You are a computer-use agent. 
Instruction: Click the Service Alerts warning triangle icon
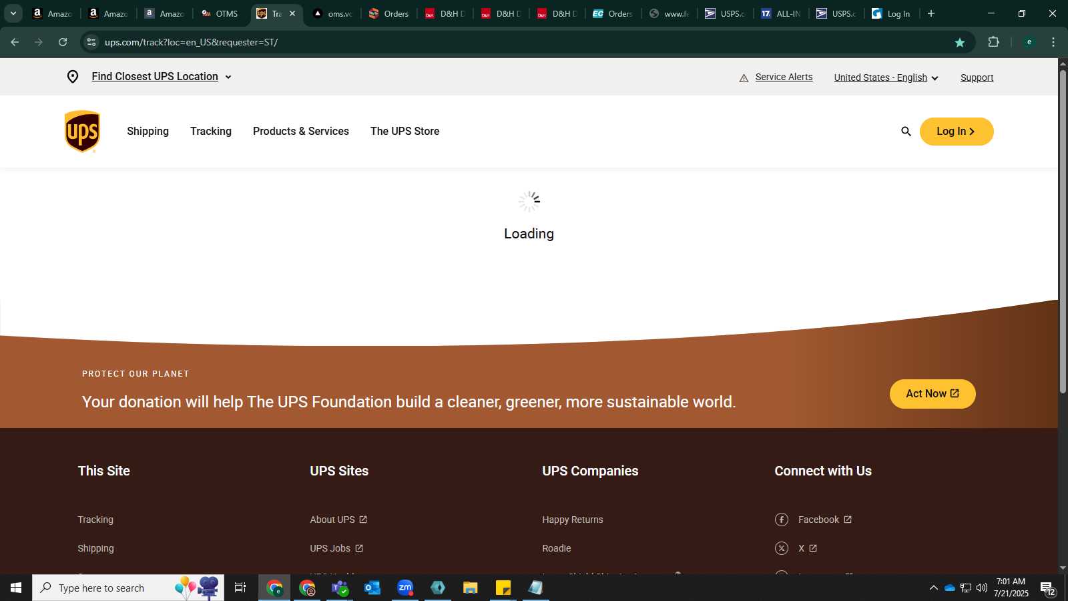tap(744, 78)
